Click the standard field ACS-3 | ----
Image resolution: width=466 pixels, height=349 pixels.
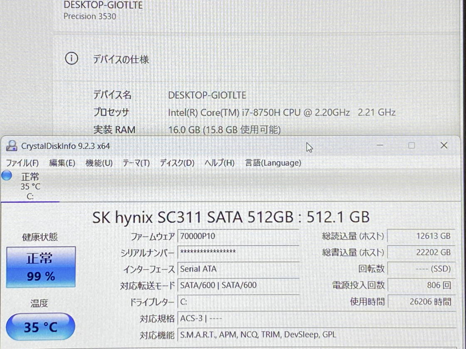tap(317, 318)
